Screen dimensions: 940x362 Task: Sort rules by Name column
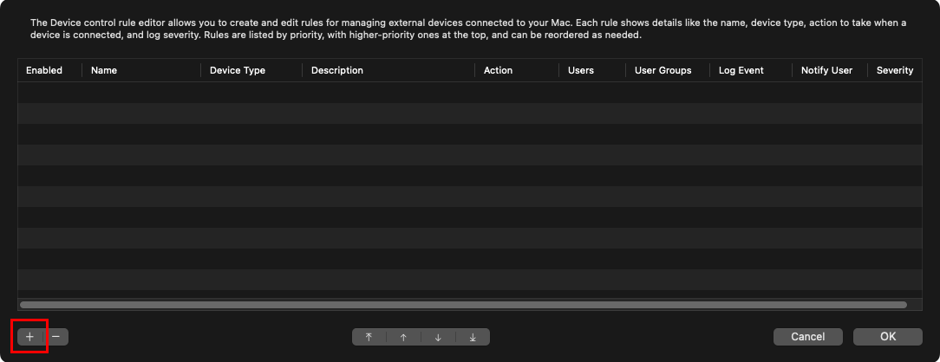pos(104,70)
